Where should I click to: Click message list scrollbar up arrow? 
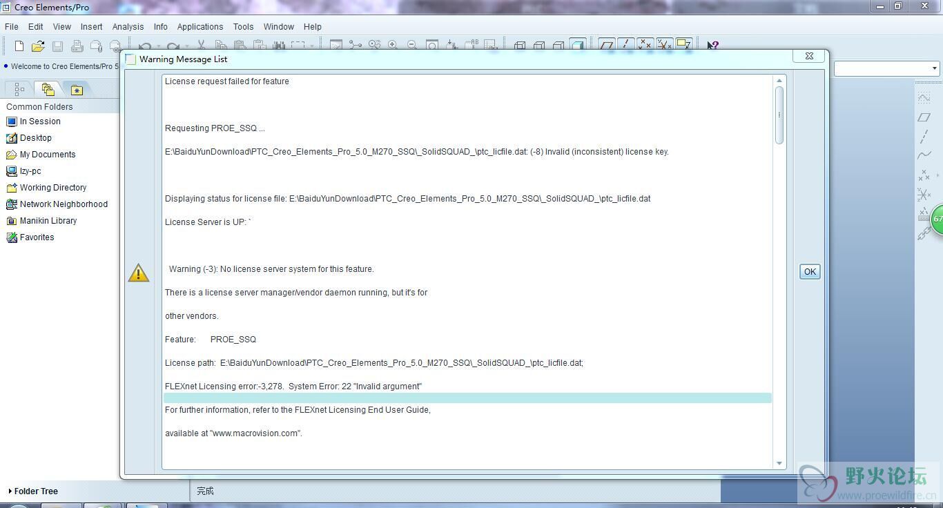(x=779, y=81)
